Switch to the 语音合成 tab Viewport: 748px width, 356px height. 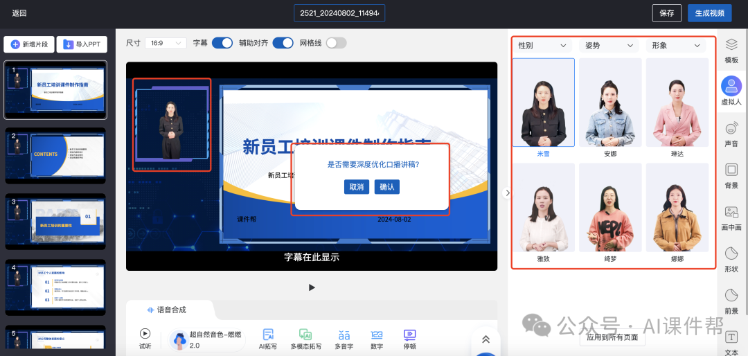tap(166, 310)
